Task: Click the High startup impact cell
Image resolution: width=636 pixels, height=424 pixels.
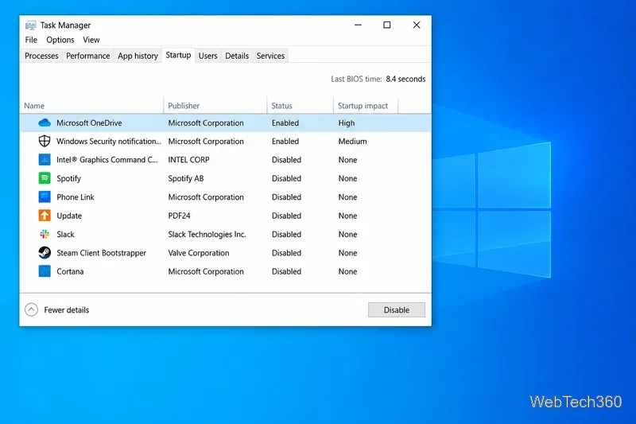Action: 347,123
